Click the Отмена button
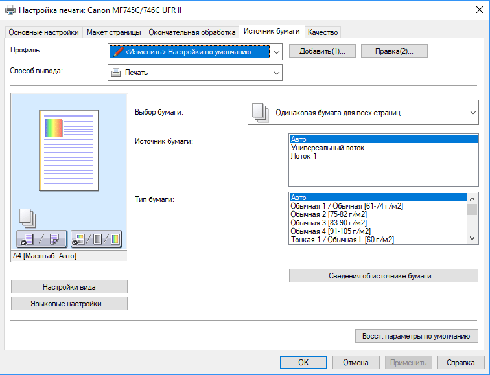Viewport: 490px width, 375px height. (356, 362)
